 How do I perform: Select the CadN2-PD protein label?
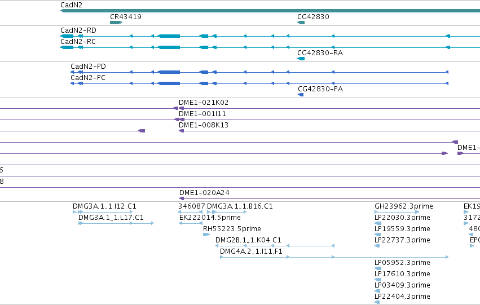tap(88, 67)
